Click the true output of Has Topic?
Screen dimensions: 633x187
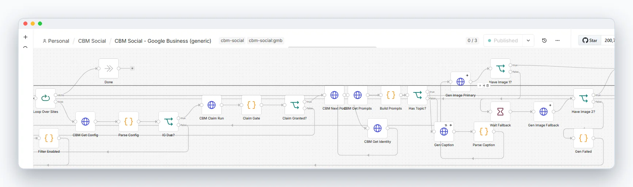pyautogui.click(x=427, y=92)
